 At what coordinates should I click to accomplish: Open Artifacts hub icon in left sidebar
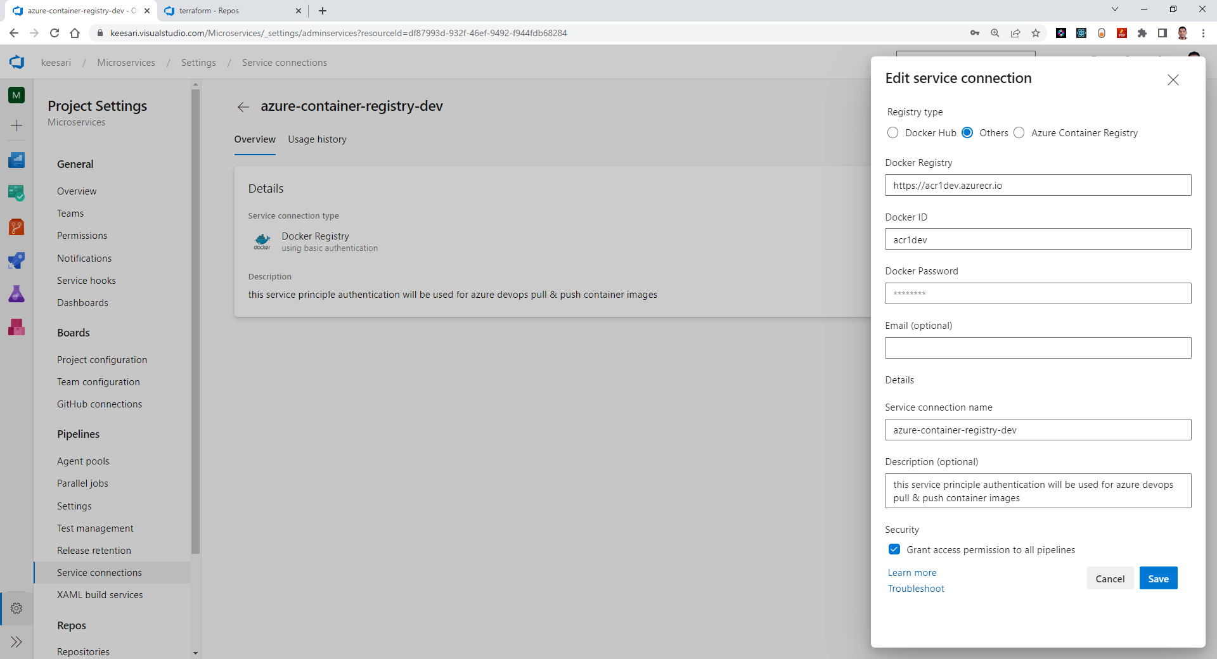point(16,328)
